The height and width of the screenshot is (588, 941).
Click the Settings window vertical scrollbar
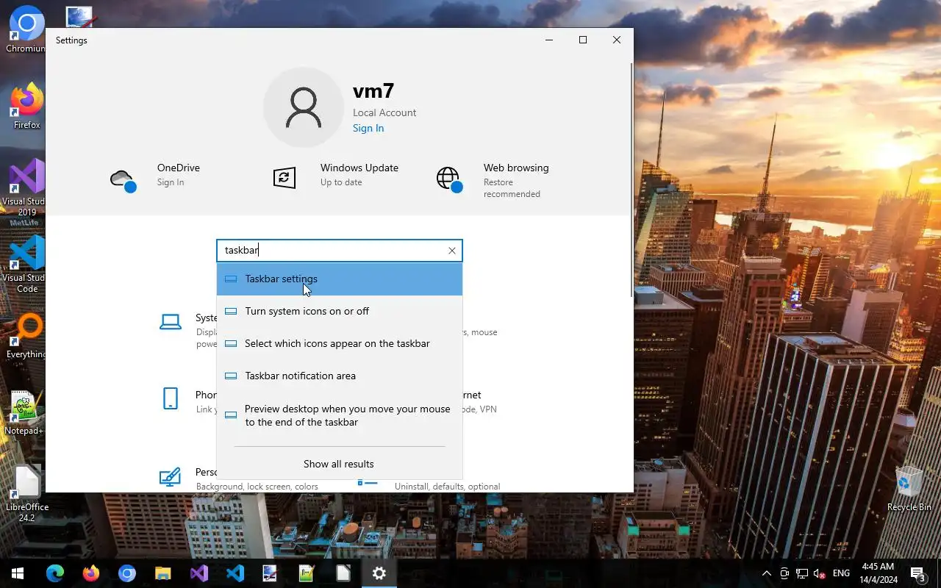tap(631, 180)
